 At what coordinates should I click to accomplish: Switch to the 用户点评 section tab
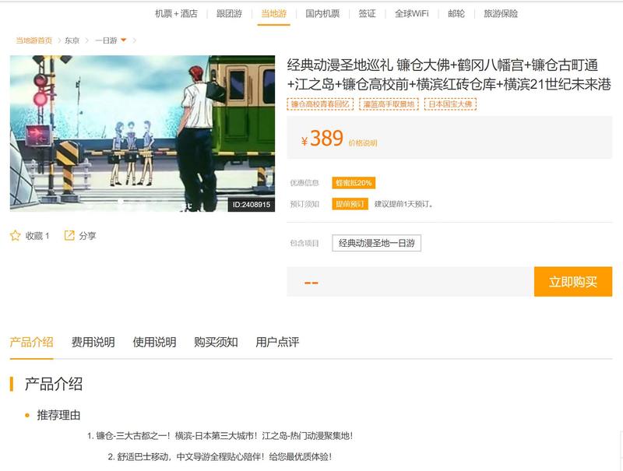coord(277,342)
